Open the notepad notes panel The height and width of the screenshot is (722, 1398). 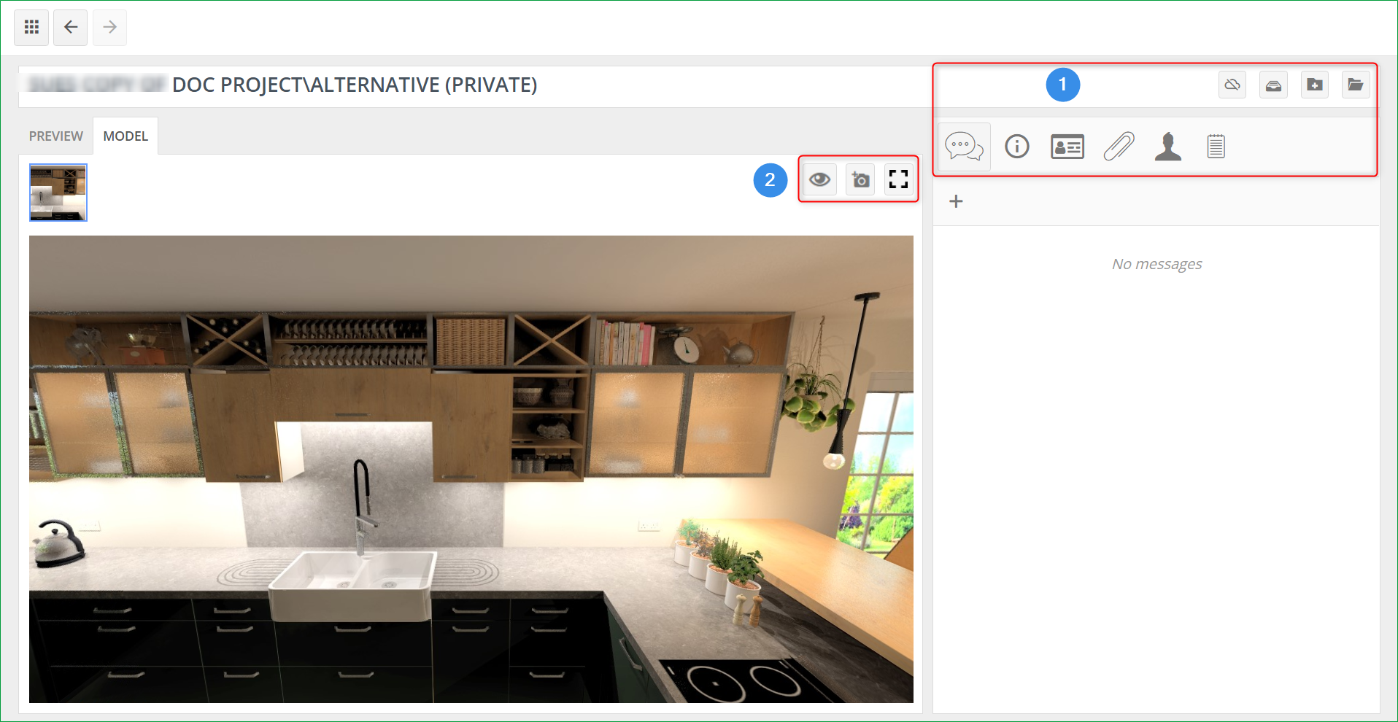[x=1216, y=147]
